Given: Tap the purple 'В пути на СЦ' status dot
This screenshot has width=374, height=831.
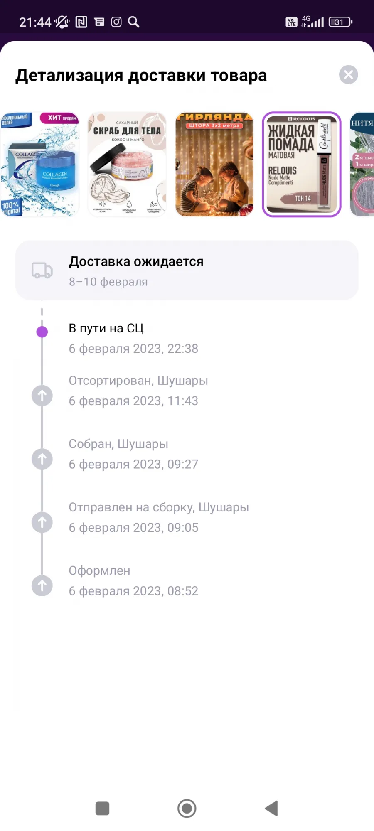Looking at the screenshot, I should click(42, 332).
